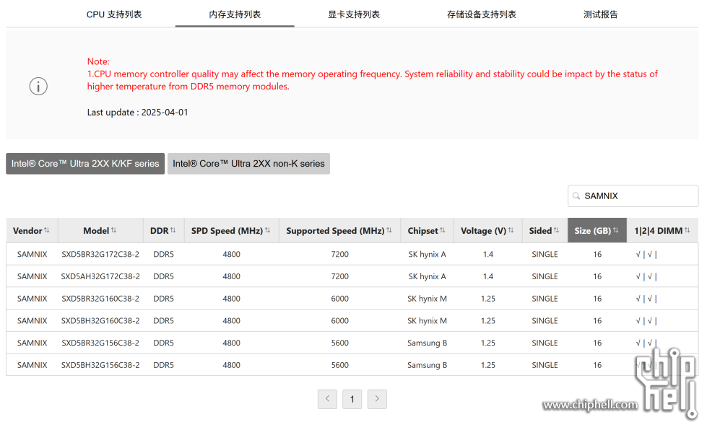
Task: Click 5600 in the SXD5BR32G156C38-2 row
Action: point(339,343)
